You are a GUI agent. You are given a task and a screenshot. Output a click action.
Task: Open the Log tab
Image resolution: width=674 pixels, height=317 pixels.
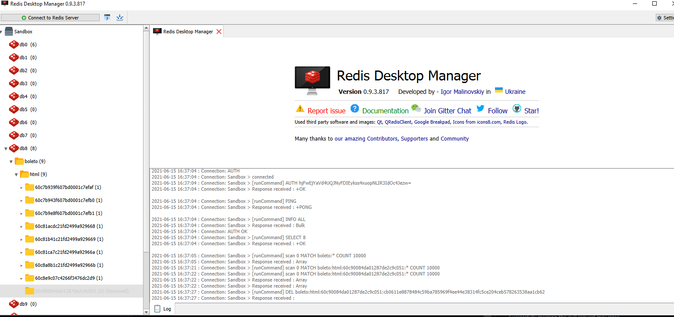(x=163, y=309)
